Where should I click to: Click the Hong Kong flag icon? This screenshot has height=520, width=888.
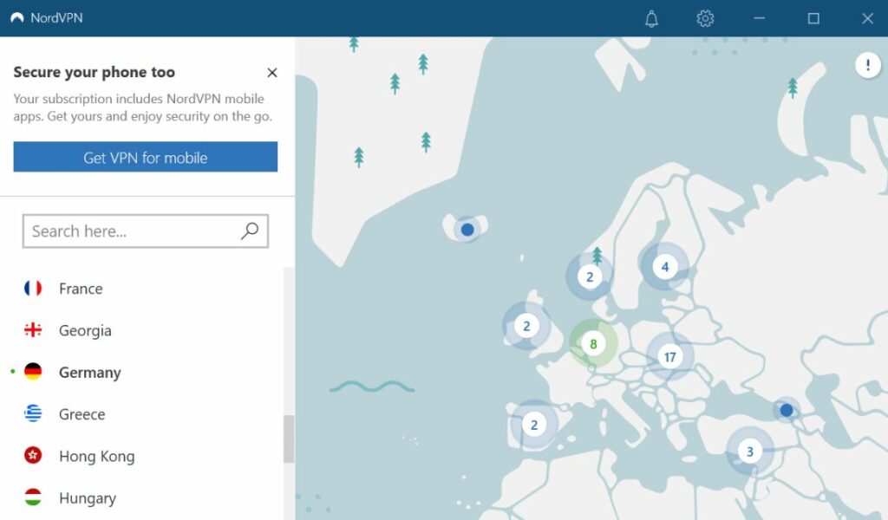click(33, 455)
